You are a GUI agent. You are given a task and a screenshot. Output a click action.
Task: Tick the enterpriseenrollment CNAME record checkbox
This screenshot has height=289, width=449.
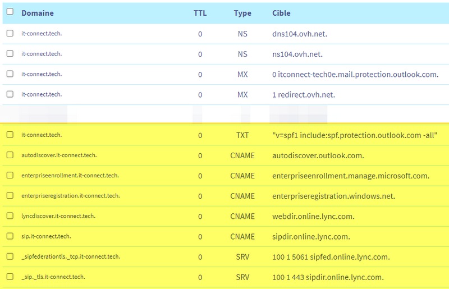tap(10, 176)
